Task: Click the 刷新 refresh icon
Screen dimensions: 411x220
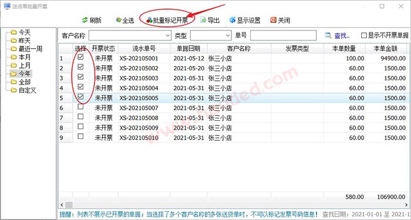Action: pyautogui.click(x=85, y=20)
